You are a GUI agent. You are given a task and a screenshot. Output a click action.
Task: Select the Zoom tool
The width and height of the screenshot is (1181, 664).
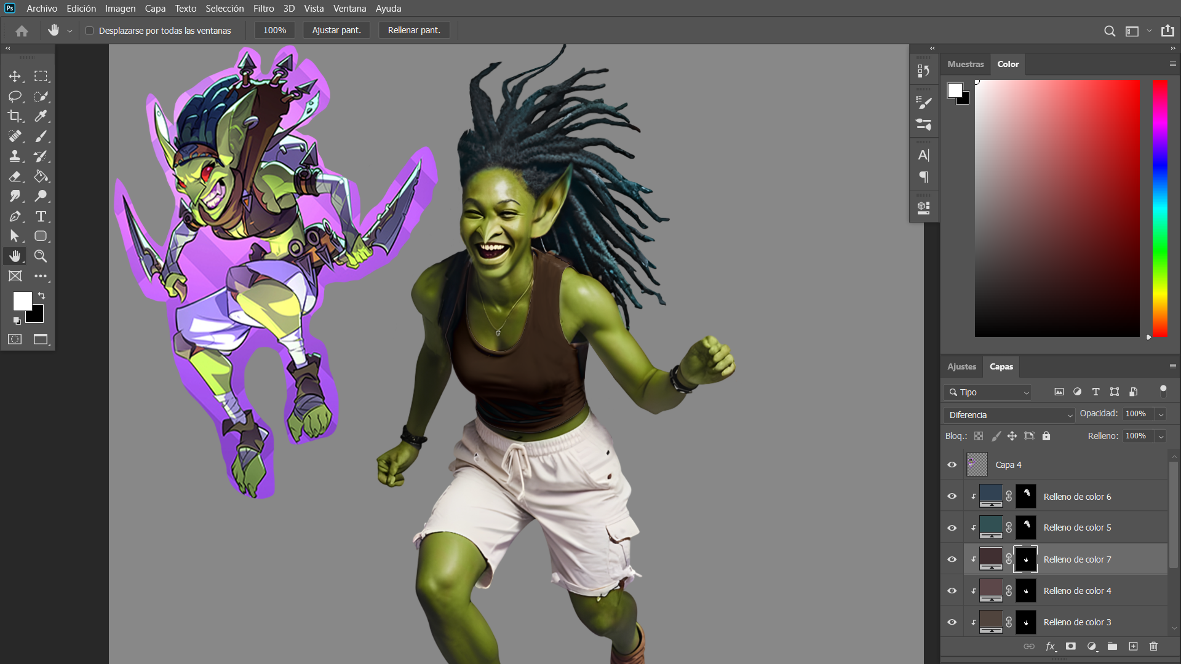tap(41, 256)
